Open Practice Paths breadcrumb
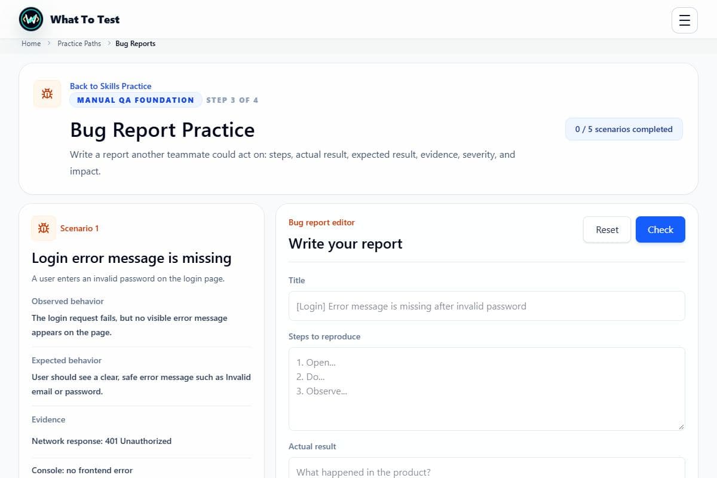Image resolution: width=717 pixels, height=478 pixels. [x=79, y=44]
